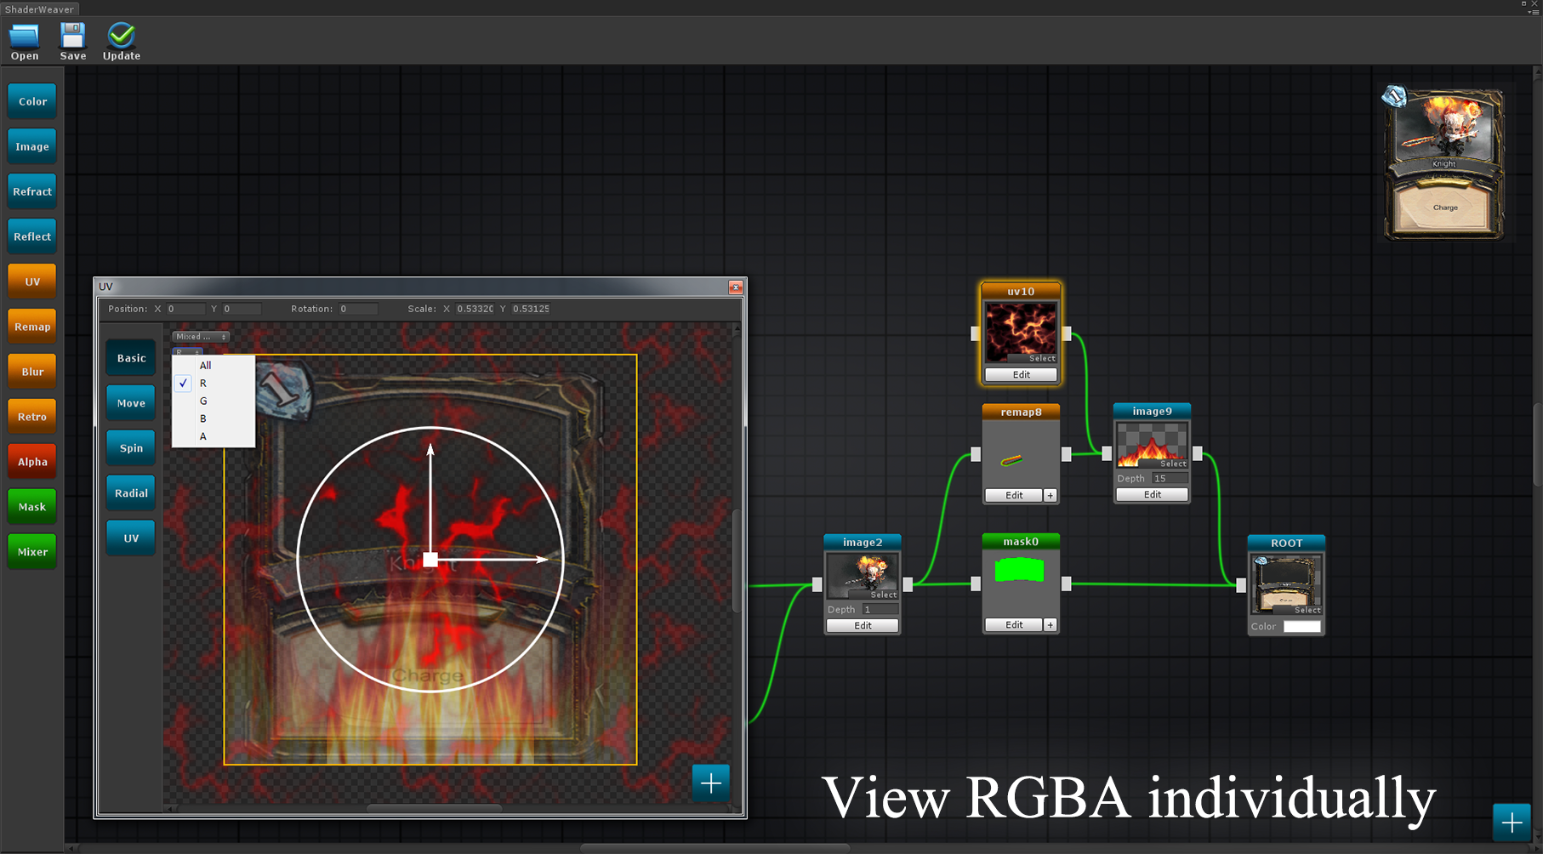Image resolution: width=1543 pixels, height=854 pixels.
Task: Click uv10 node Edit button
Action: (1021, 374)
